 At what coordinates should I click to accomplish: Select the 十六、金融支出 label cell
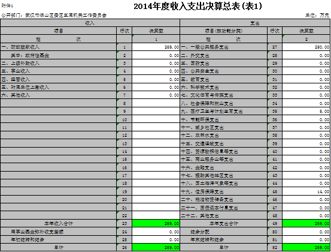223,167
